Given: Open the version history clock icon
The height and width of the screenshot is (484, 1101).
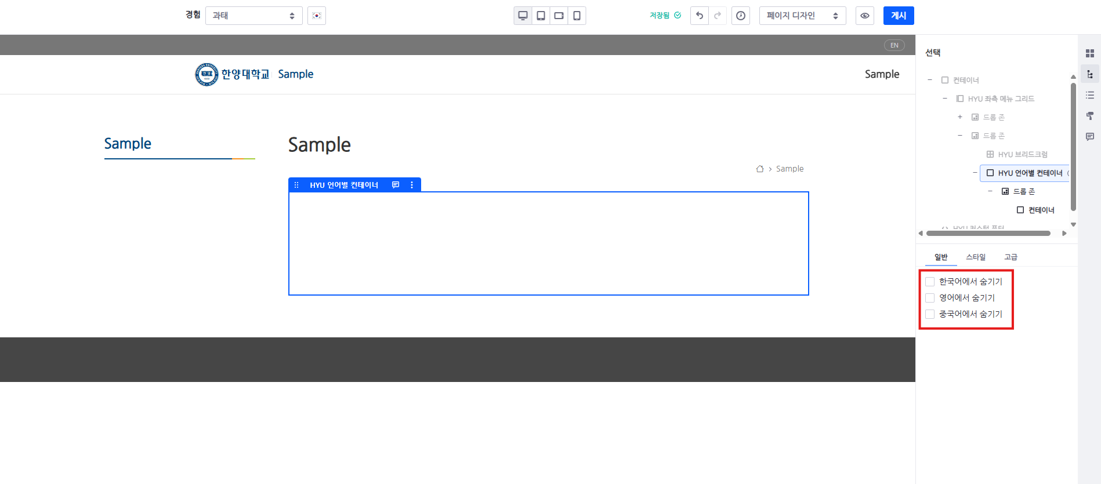Looking at the screenshot, I should tap(741, 16).
